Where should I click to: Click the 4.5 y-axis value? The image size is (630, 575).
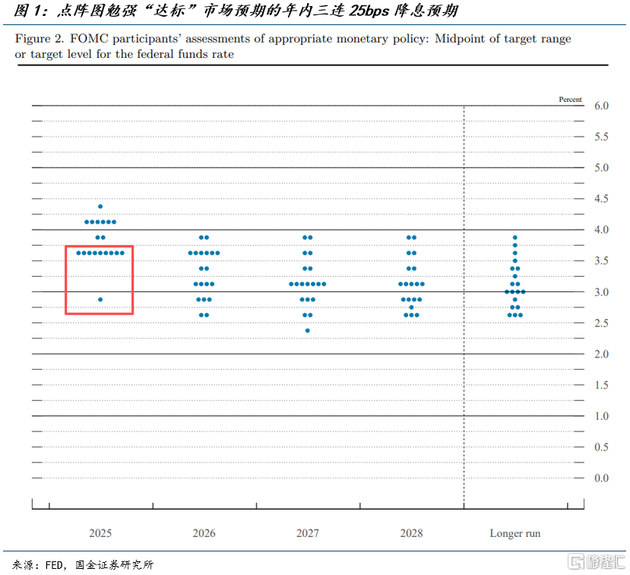tap(601, 199)
